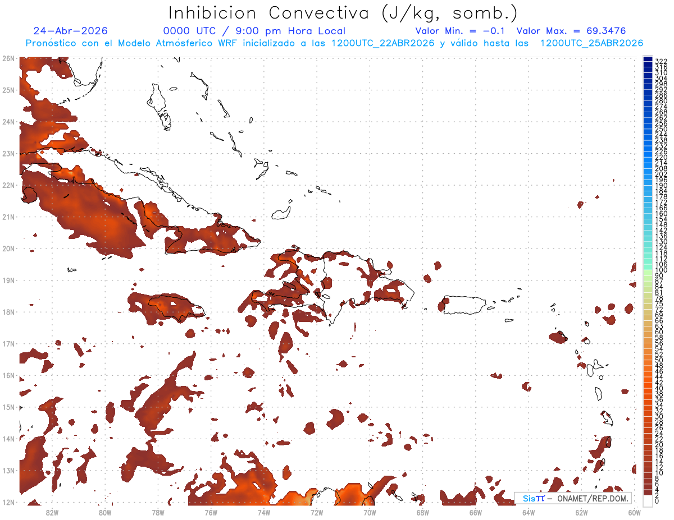Select the Valor Max. = 69.3476 readout
674x520 pixels.
pos(571,31)
